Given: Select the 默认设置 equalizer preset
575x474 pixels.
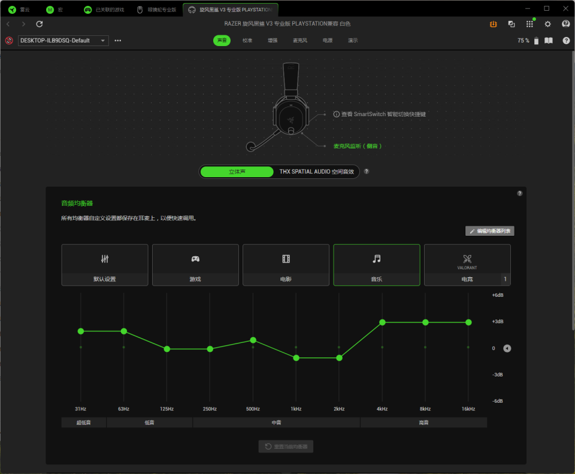Looking at the screenshot, I should pos(104,265).
